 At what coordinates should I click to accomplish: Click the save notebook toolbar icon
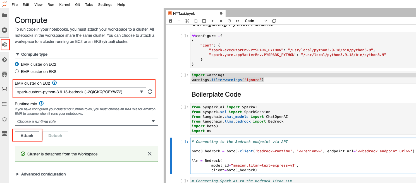click(171, 21)
